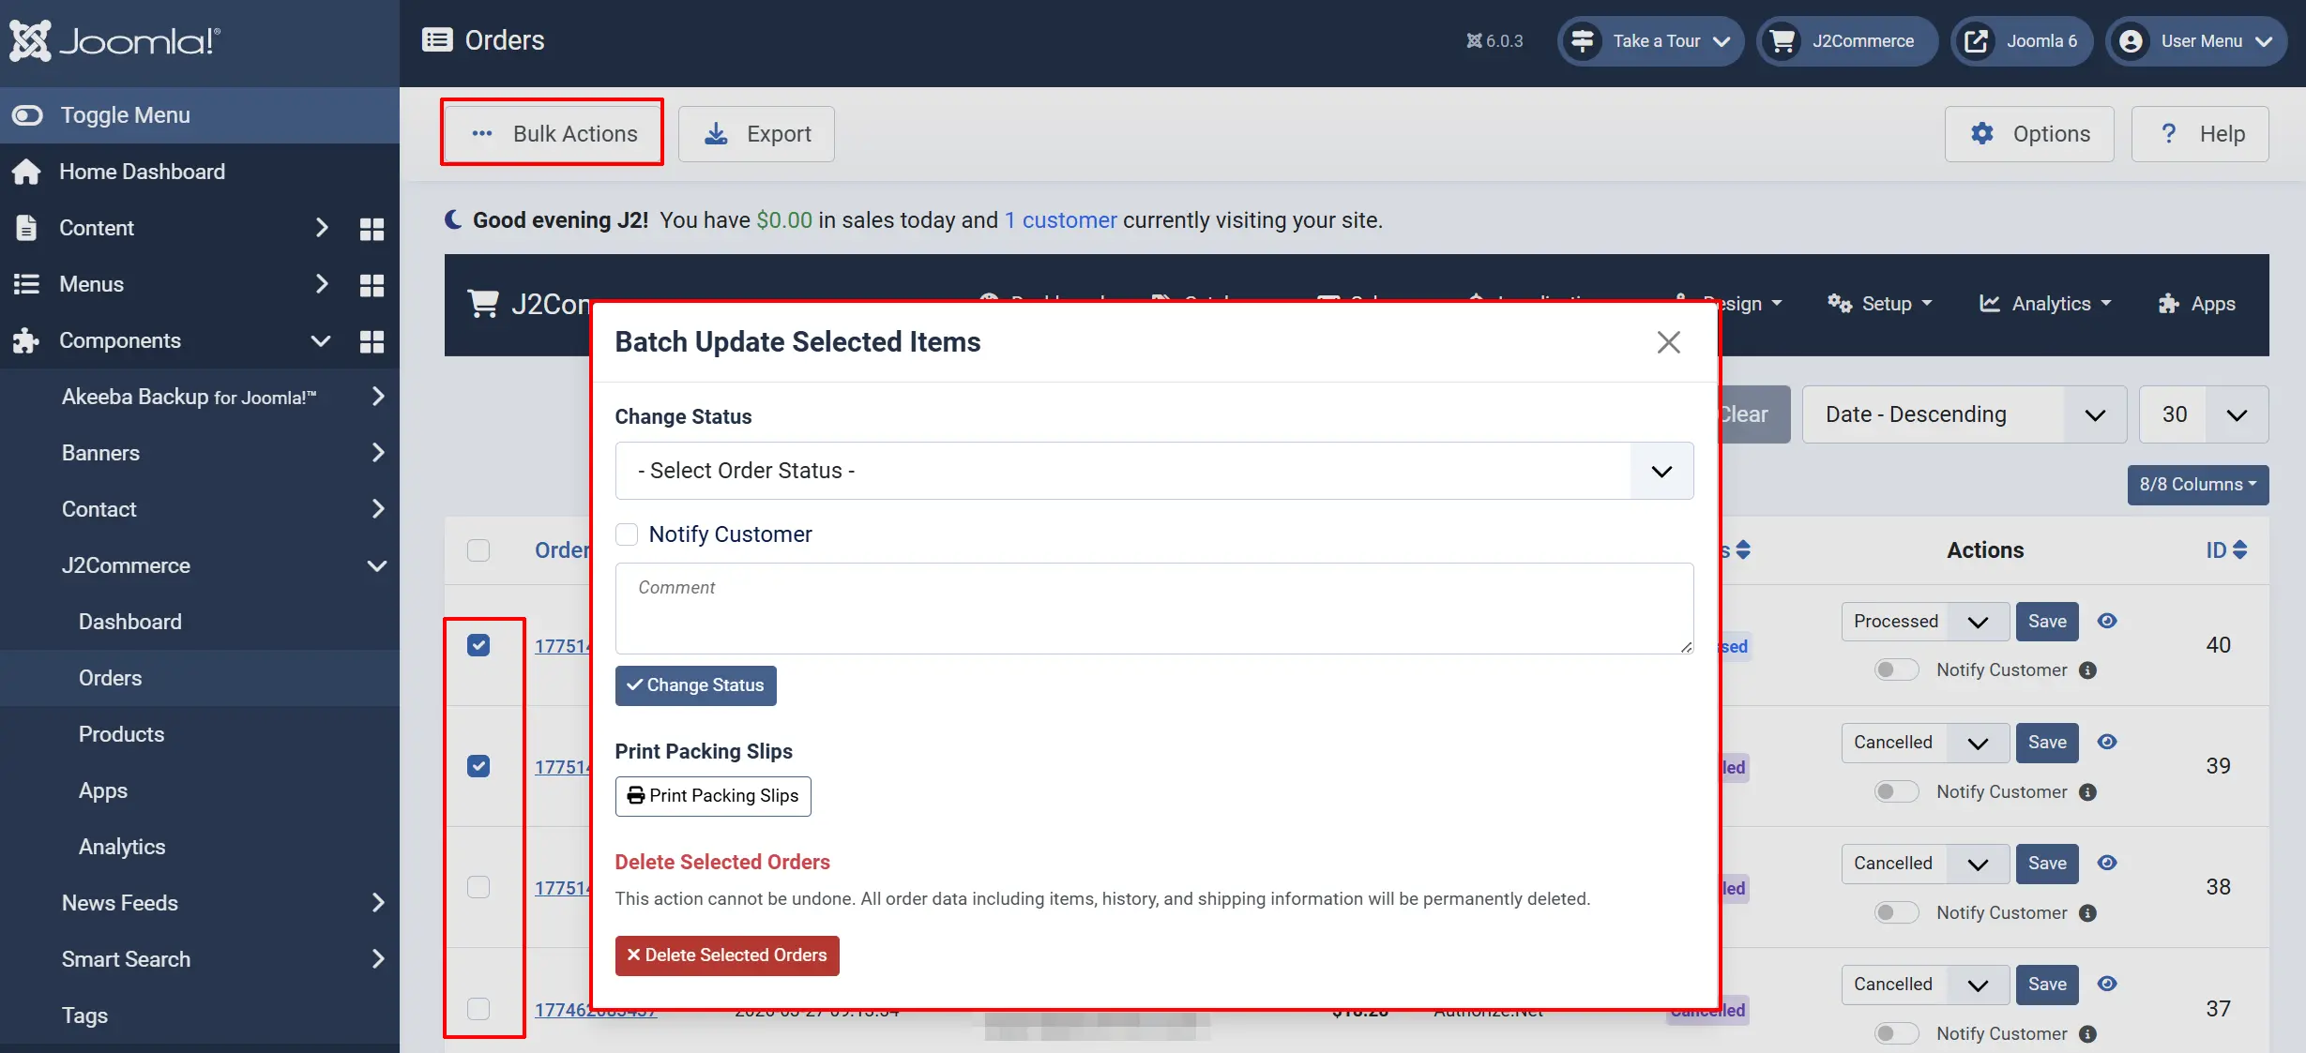Click the Help question mark icon

pyautogui.click(x=2169, y=134)
